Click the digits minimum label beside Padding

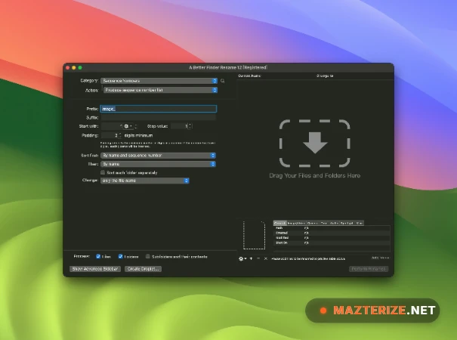click(138, 135)
